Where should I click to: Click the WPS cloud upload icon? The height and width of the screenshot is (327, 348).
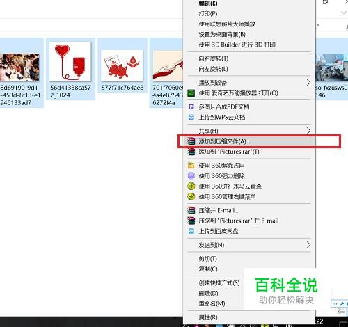[191, 117]
